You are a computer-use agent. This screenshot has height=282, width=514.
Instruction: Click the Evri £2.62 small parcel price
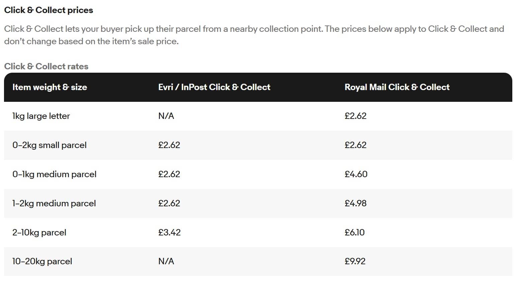pos(169,145)
